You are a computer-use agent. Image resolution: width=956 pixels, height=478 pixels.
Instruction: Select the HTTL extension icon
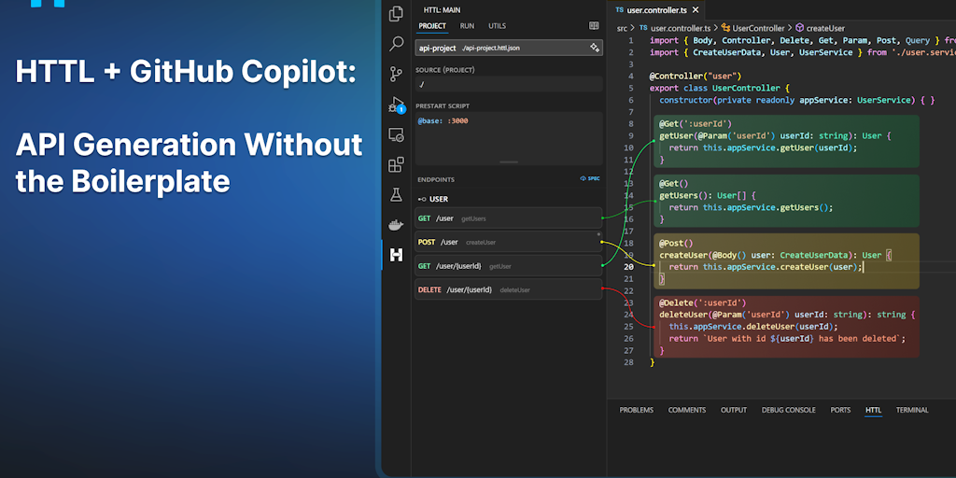(x=396, y=255)
